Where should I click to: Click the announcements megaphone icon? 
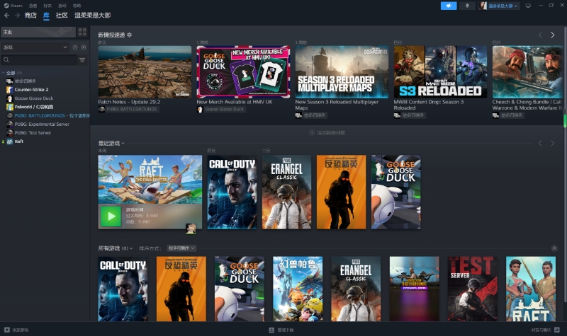(x=448, y=6)
